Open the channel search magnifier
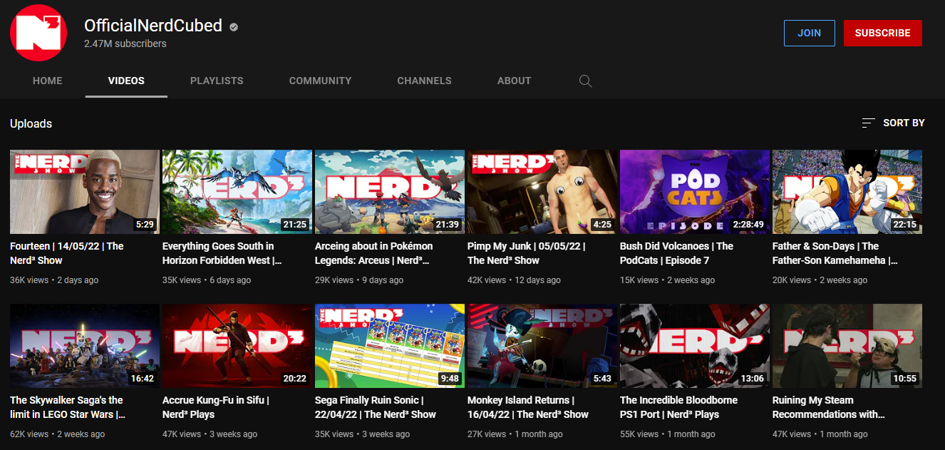The image size is (945, 450). coord(586,81)
